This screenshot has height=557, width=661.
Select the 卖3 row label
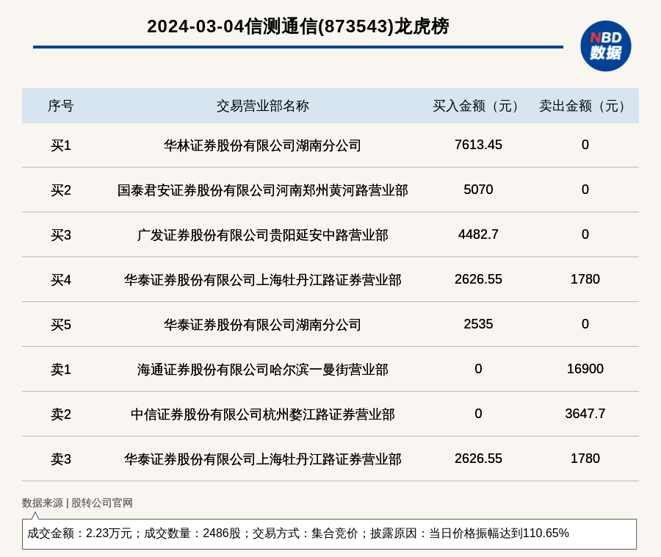61,459
